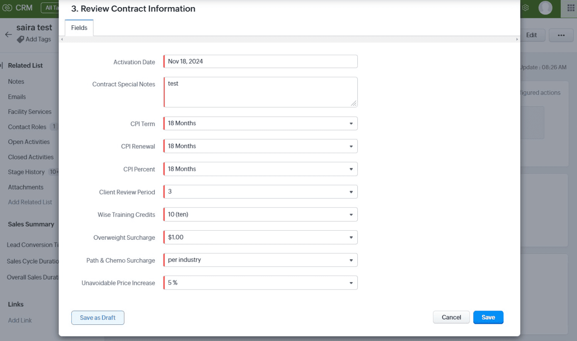Switch to the Fields tab
577x341 pixels.
[x=79, y=28]
